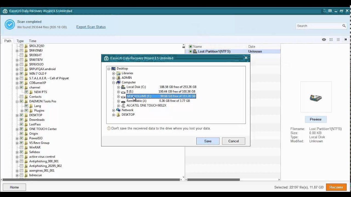Click the Downloads folder icon in tree
This screenshot has height=197, width=351.
pyautogui.click(x=26, y=120)
